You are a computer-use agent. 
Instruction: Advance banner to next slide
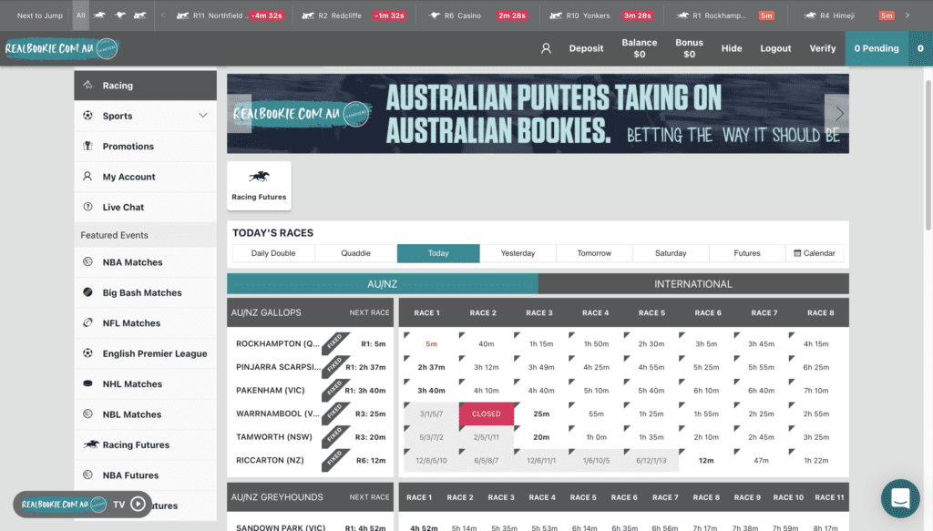[838, 114]
